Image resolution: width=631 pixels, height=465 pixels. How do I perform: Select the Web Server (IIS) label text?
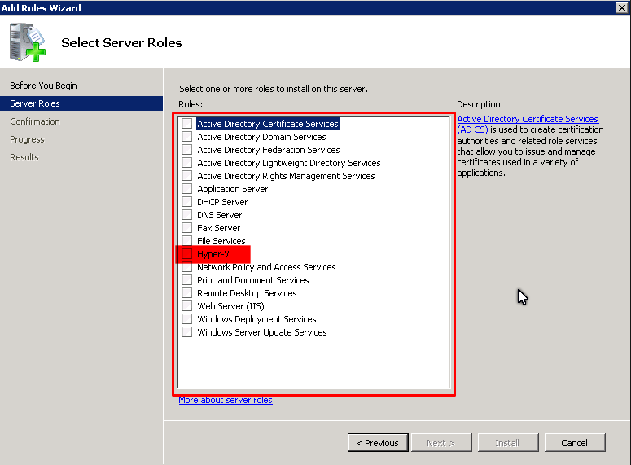click(230, 306)
